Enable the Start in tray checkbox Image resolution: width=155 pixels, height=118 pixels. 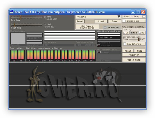click(144, 17)
